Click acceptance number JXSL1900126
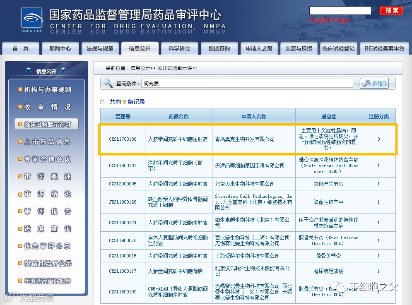The image size is (412, 305). click(x=123, y=202)
